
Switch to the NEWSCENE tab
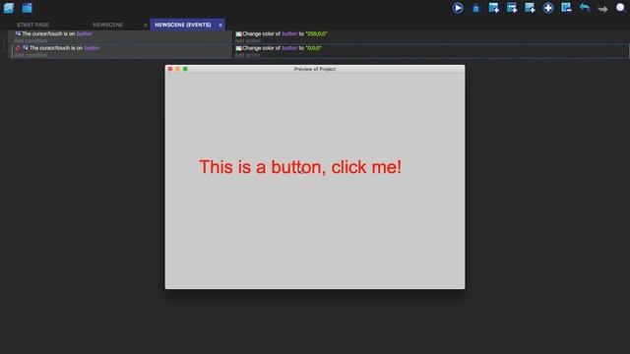tap(107, 25)
